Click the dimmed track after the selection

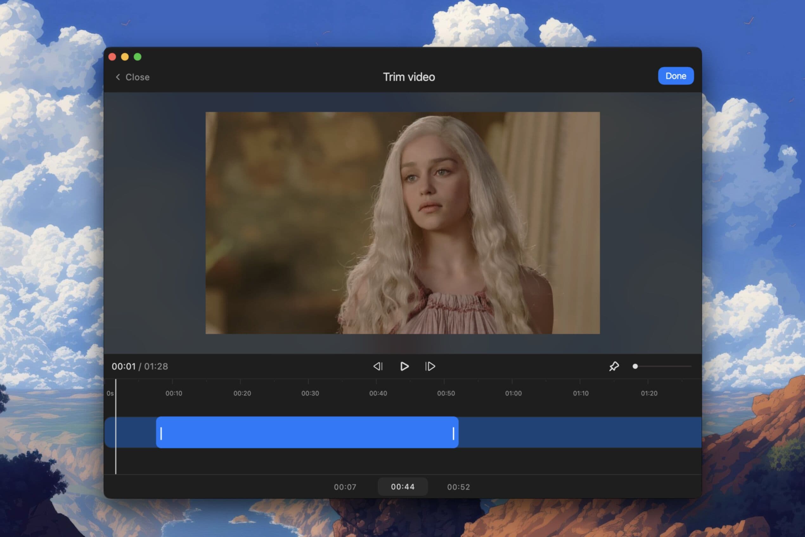click(580, 432)
